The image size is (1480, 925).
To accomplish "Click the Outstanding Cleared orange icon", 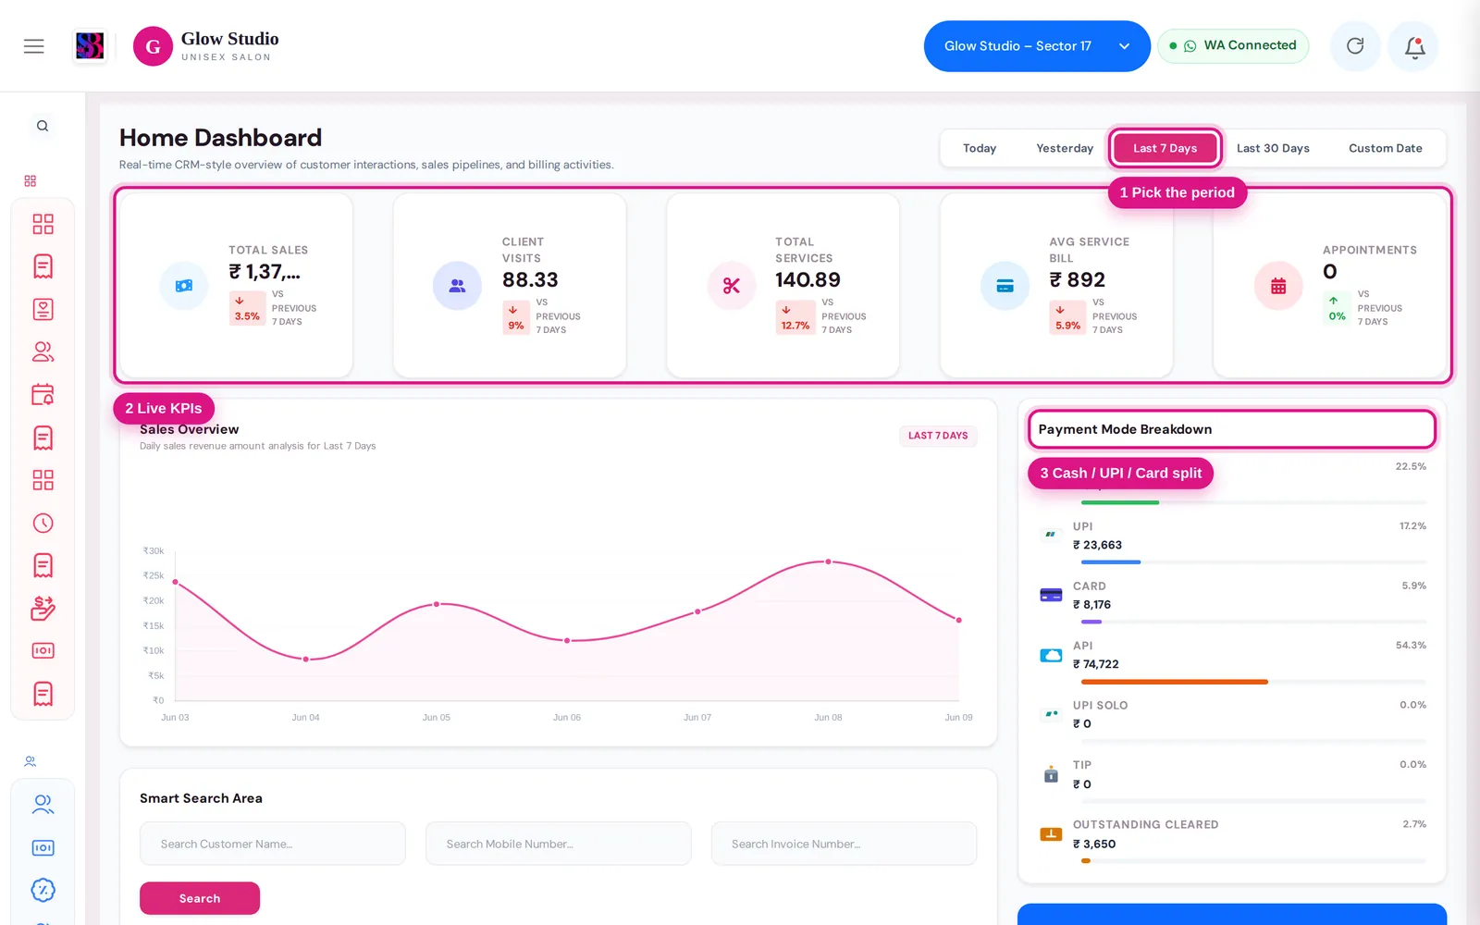I will 1051,834.
